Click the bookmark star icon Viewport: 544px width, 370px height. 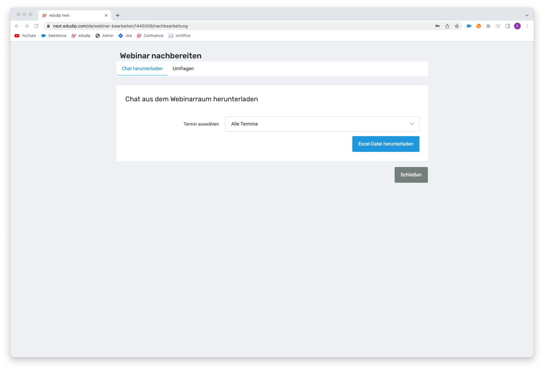click(x=457, y=26)
